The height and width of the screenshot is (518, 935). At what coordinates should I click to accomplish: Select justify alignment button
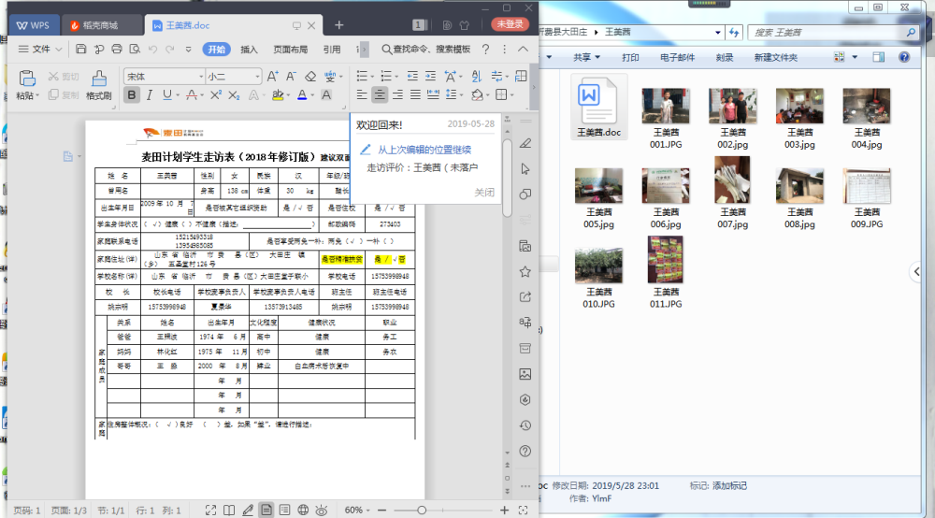pyautogui.click(x=416, y=94)
